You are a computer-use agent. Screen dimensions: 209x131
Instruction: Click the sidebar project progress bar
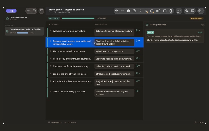tap(22, 33)
